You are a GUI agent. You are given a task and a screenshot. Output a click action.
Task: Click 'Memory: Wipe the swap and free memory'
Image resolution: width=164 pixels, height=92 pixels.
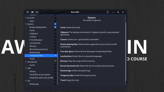pos(78,61)
